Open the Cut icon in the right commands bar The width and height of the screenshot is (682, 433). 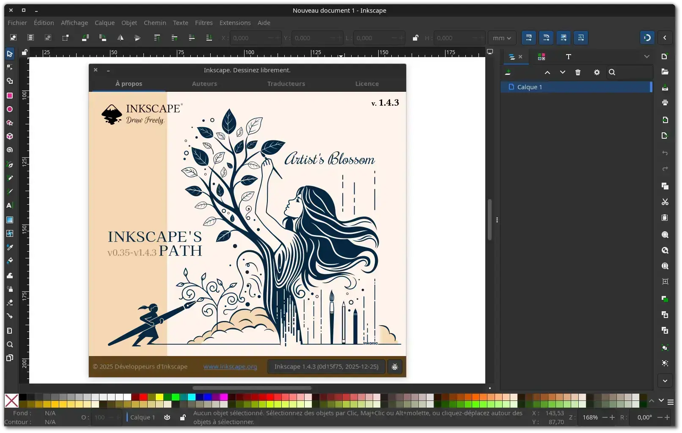tap(665, 202)
